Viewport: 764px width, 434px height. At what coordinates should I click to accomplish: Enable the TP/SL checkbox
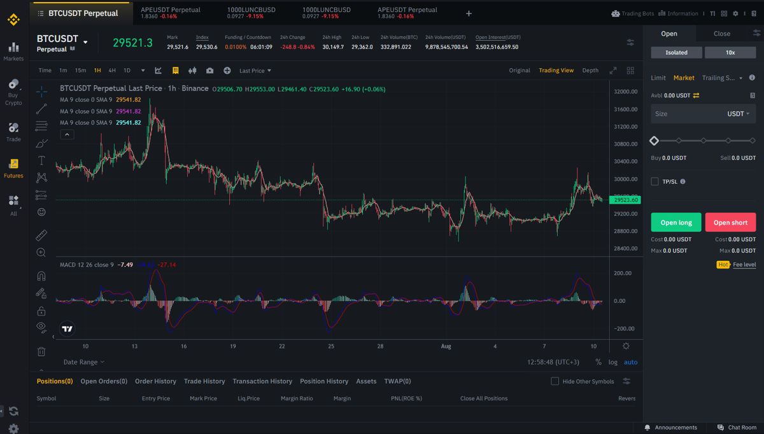(654, 181)
